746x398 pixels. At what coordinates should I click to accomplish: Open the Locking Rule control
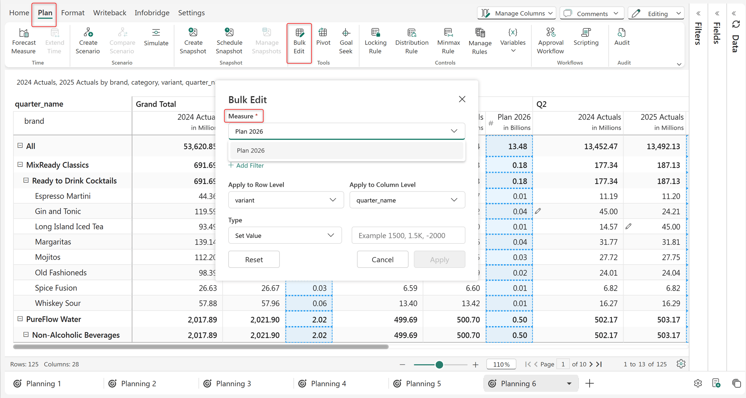tap(375, 41)
